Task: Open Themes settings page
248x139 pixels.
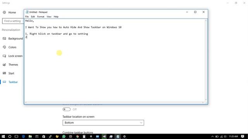Action: (x=10, y=64)
